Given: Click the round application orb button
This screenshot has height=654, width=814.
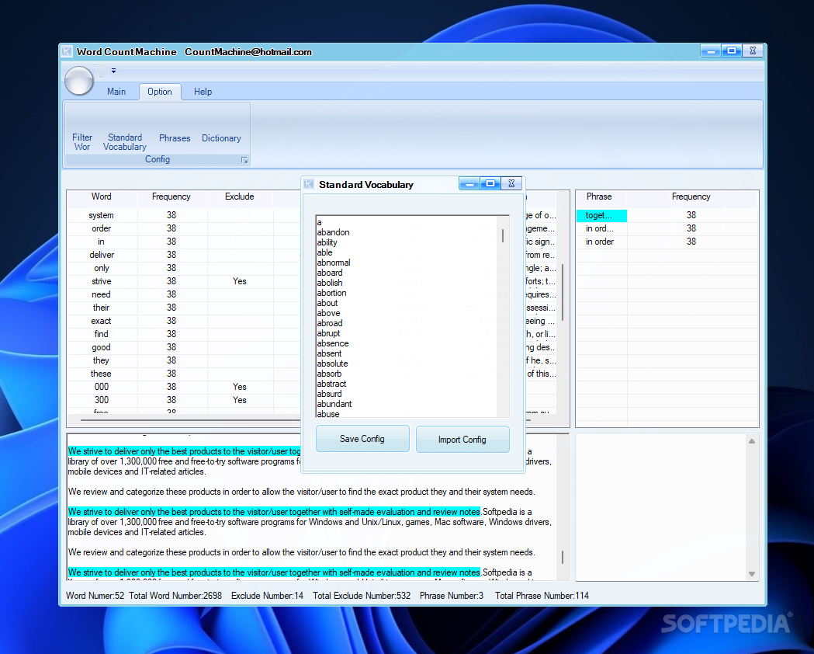Looking at the screenshot, I should point(79,81).
